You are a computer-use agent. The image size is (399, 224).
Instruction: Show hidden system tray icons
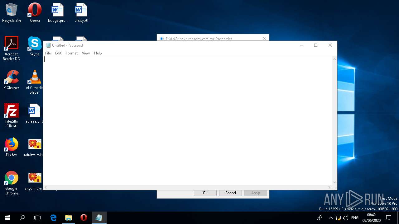click(330, 218)
